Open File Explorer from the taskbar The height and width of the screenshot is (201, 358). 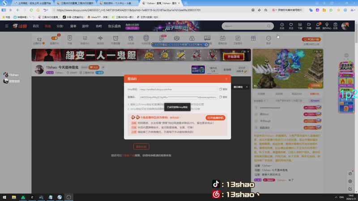(x=14, y=197)
